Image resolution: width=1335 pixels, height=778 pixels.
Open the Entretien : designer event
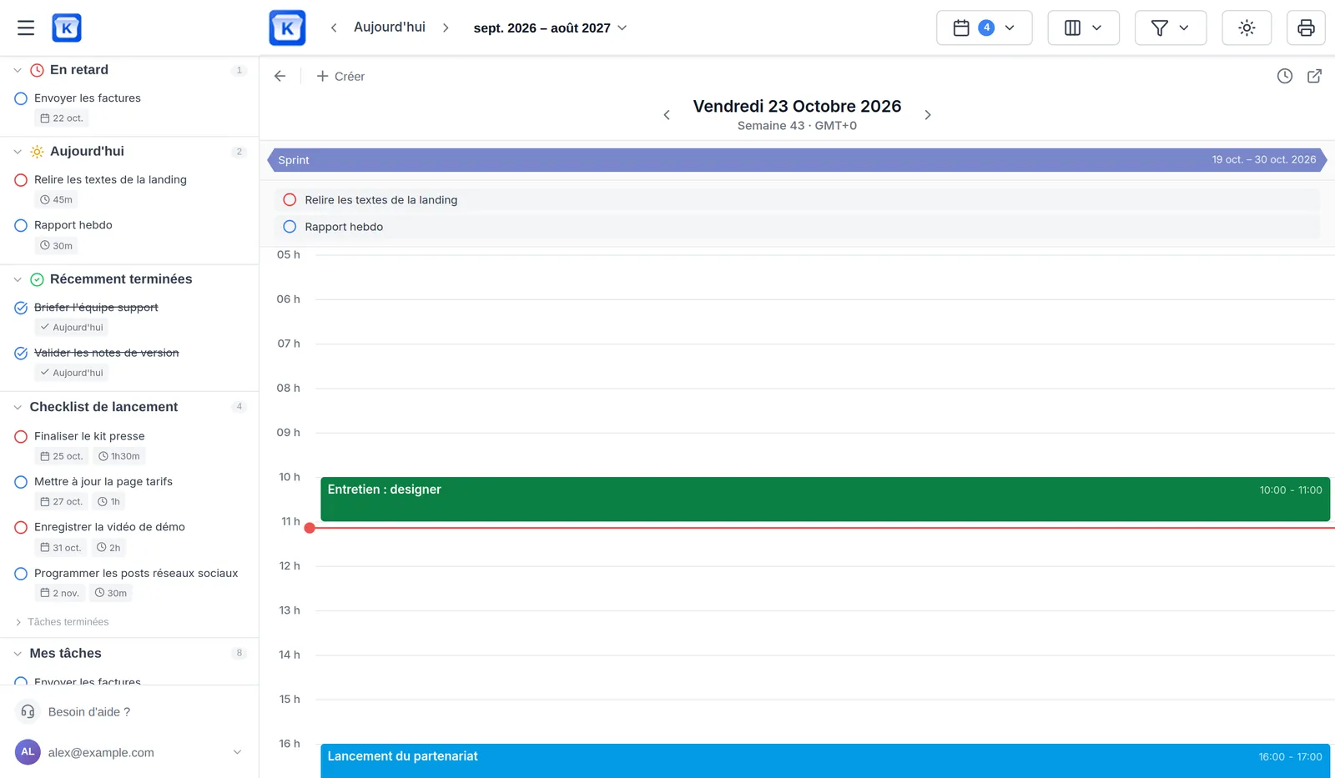825,499
